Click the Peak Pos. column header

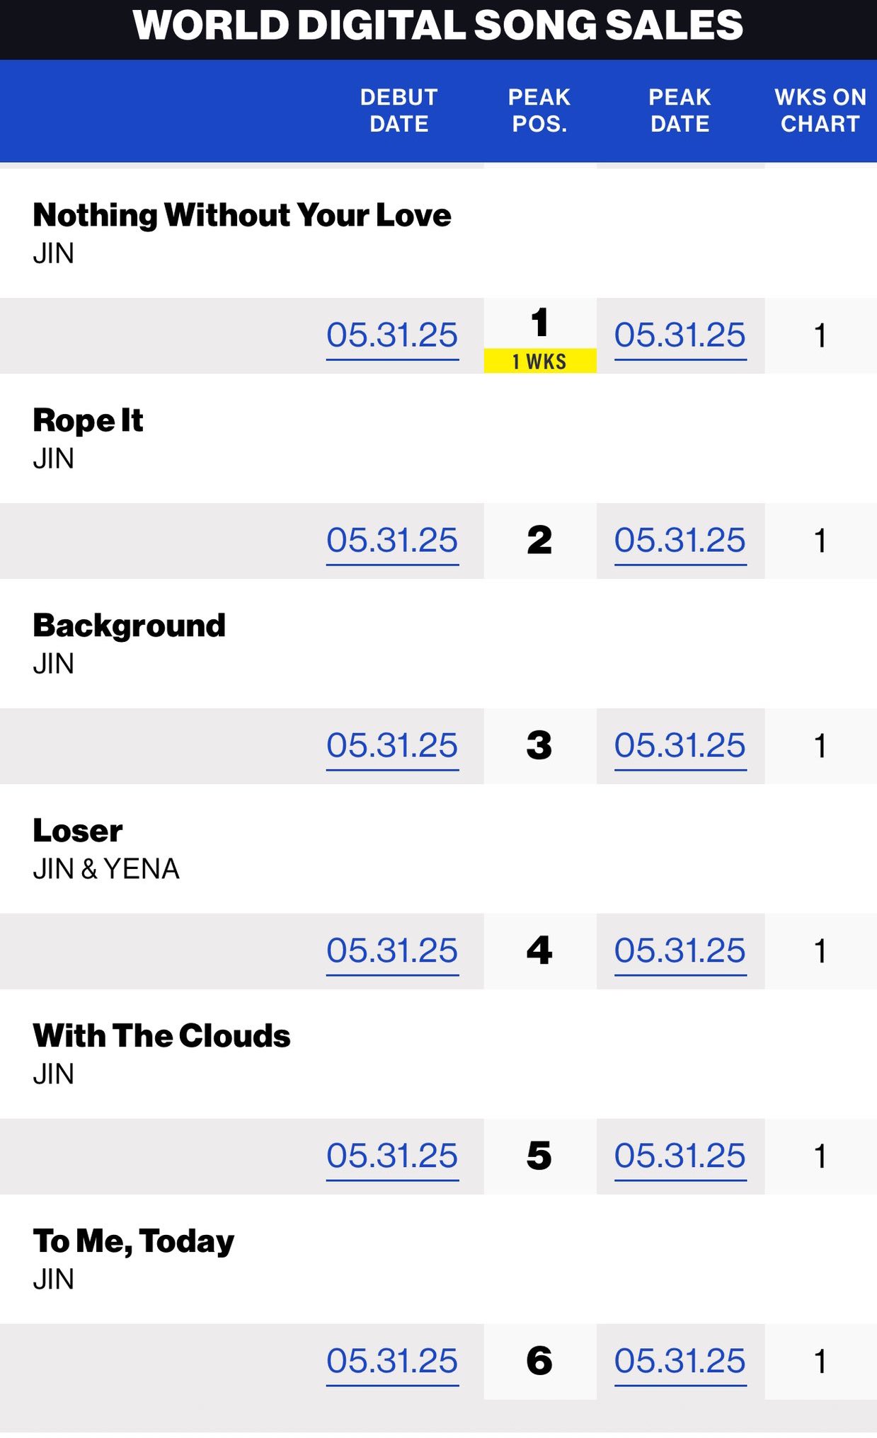pyautogui.click(x=539, y=110)
